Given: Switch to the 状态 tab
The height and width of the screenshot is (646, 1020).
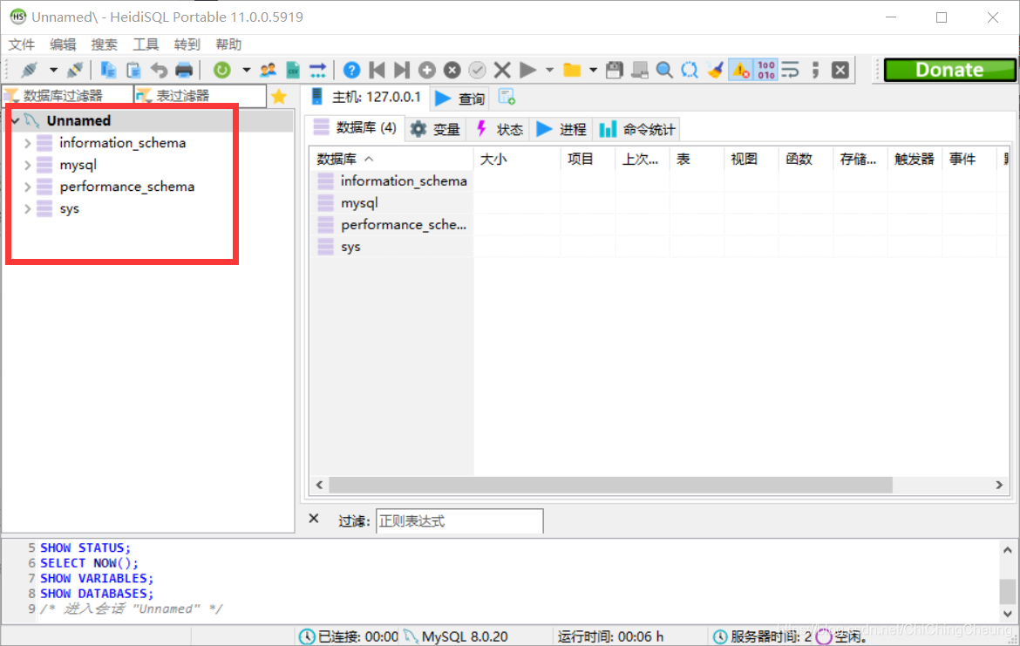Looking at the screenshot, I should click(499, 129).
